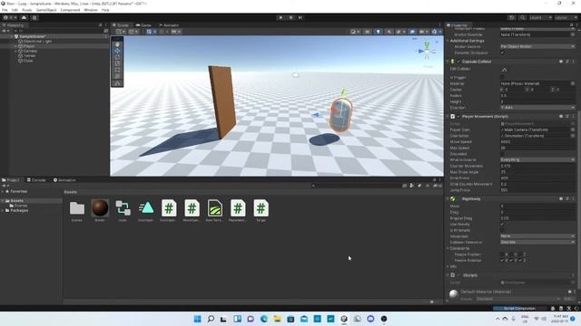Image resolution: width=581 pixels, height=326 pixels.
Task: Switch to the Console tab
Action: pyautogui.click(x=36, y=180)
